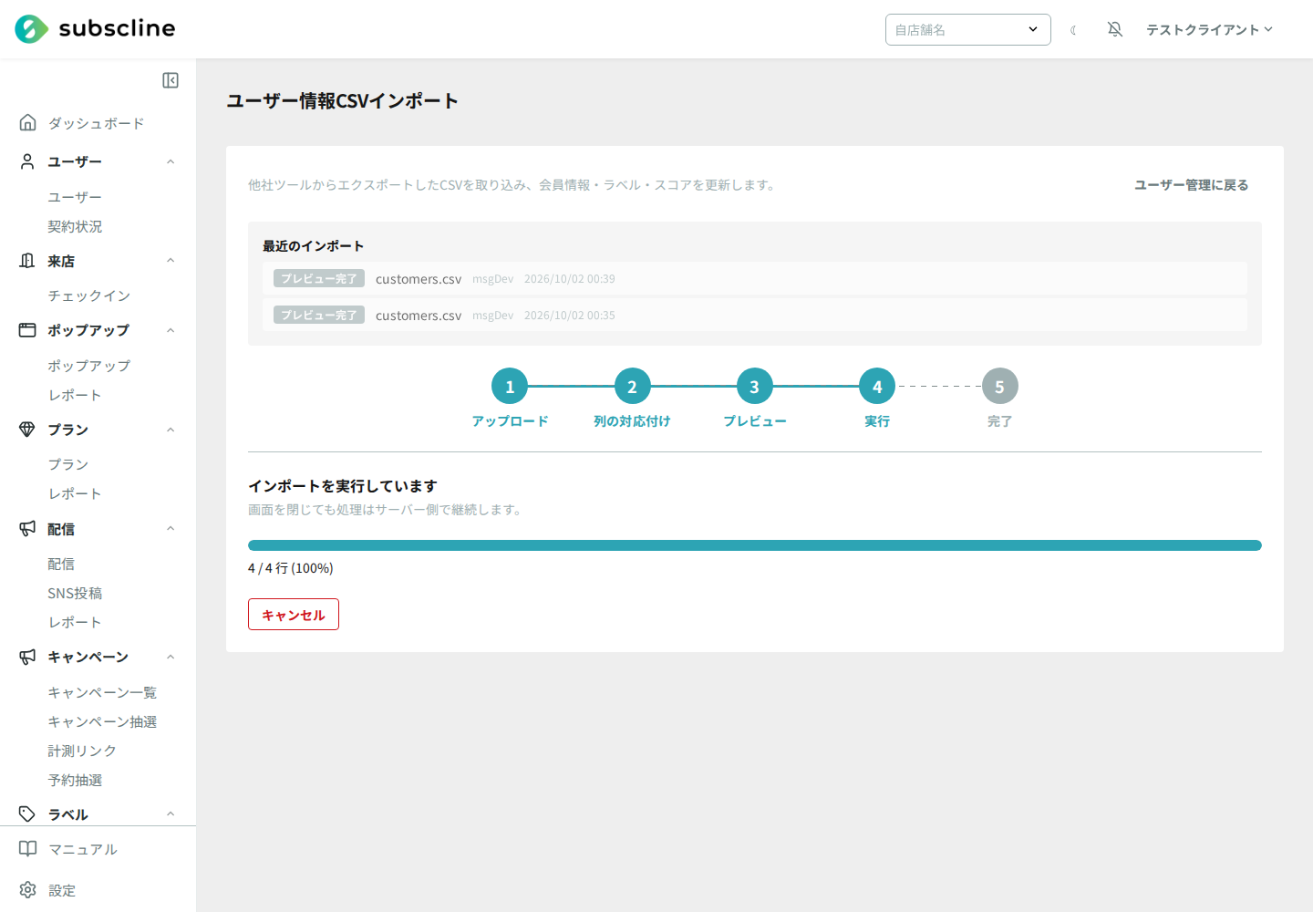The image size is (1313, 912).
Task: Click the プラン diamond icon
Action: [x=27, y=429]
